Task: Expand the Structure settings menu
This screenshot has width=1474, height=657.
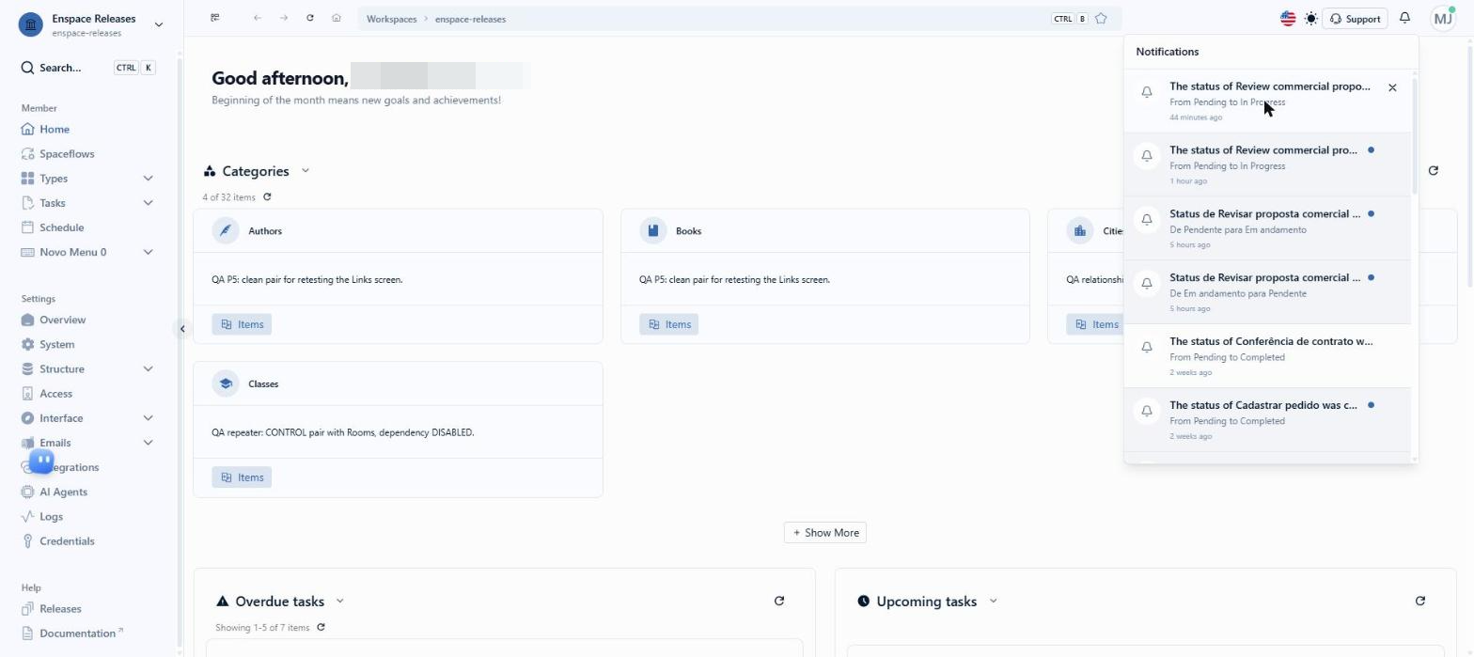Action: (x=148, y=369)
